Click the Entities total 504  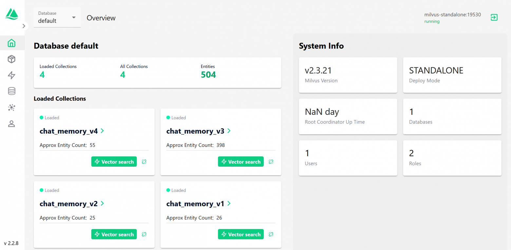(208, 75)
